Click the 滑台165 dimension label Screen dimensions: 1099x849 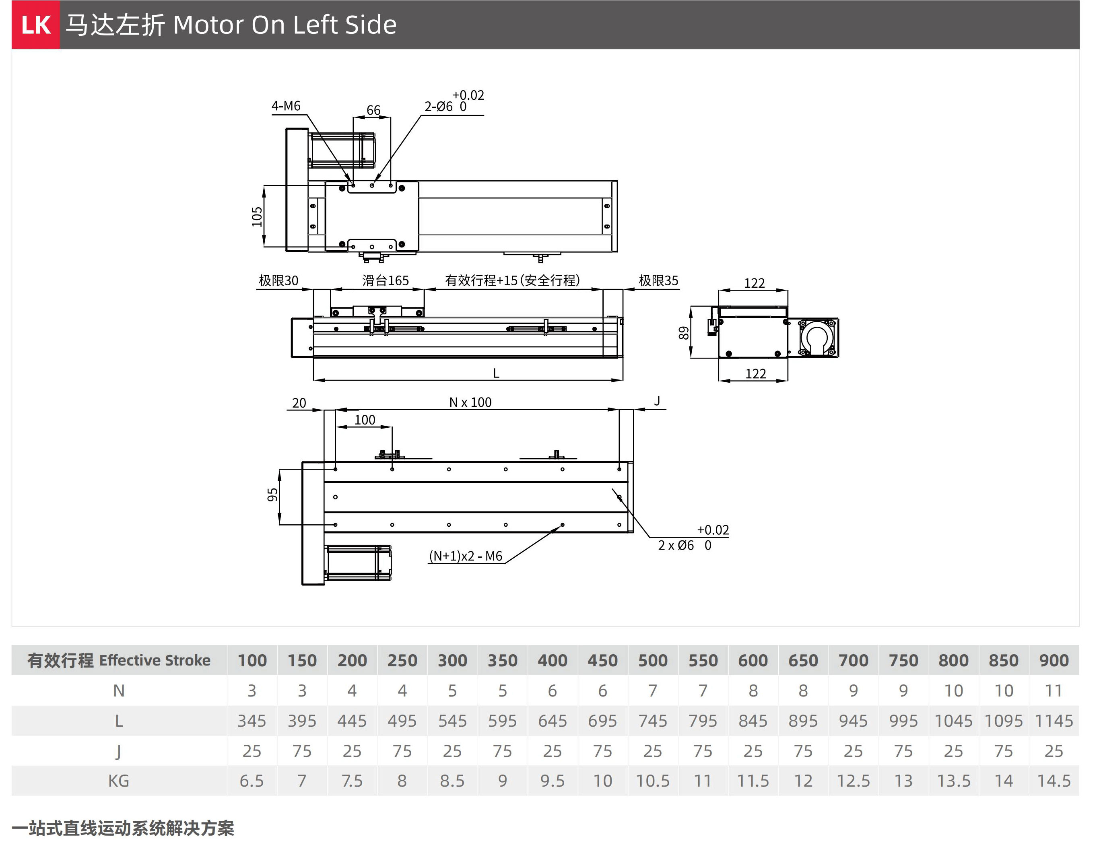click(x=386, y=281)
